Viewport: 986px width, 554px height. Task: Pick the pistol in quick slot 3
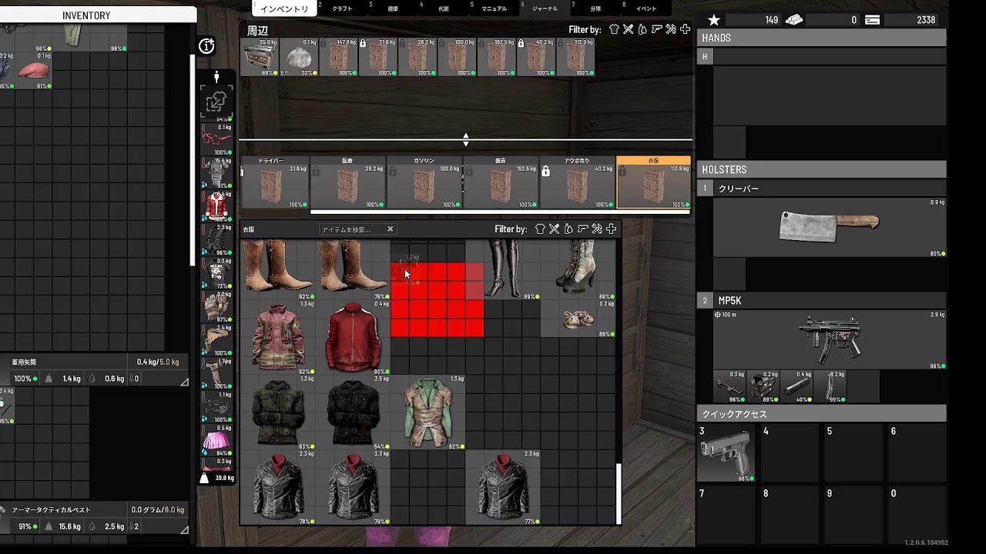pyautogui.click(x=726, y=453)
